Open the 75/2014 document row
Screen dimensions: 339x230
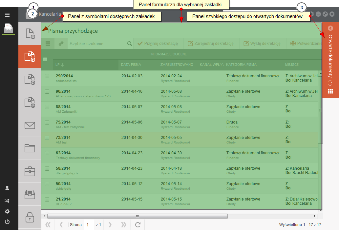coord(180,125)
